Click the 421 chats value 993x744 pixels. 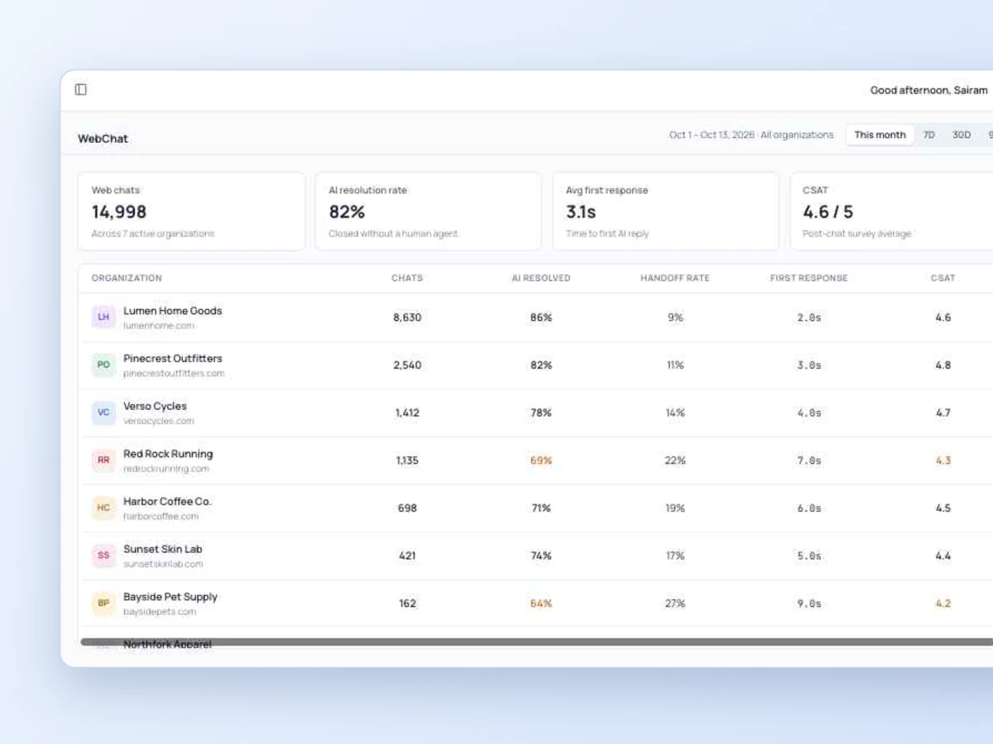pyautogui.click(x=407, y=556)
